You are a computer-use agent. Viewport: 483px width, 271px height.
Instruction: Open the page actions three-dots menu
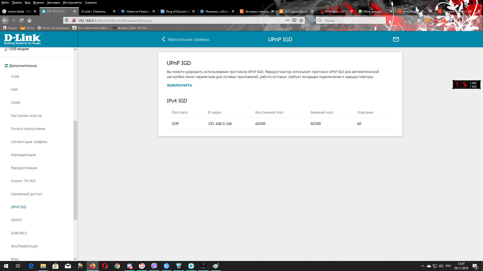287,20
